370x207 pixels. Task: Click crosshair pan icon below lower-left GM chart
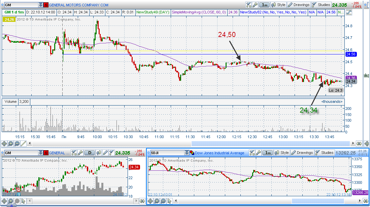(4, 201)
